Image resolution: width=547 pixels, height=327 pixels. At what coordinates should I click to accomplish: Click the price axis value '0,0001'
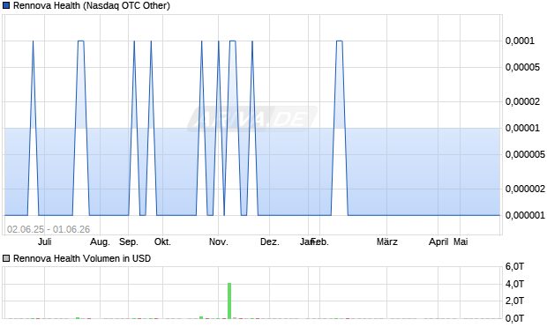tap(520, 41)
